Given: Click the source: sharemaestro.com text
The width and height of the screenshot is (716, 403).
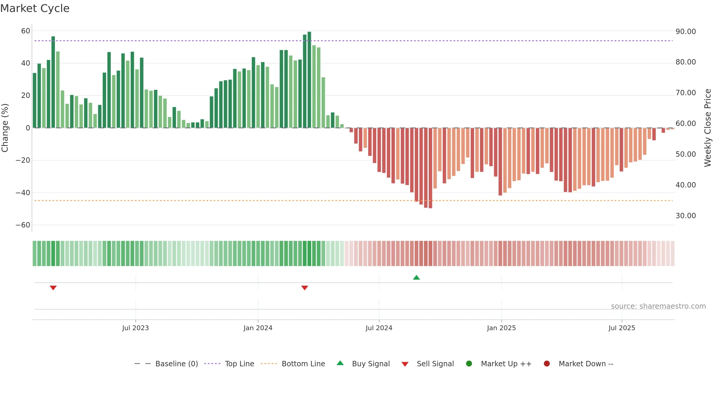Looking at the screenshot, I should pyautogui.click(x=658, y=306).
